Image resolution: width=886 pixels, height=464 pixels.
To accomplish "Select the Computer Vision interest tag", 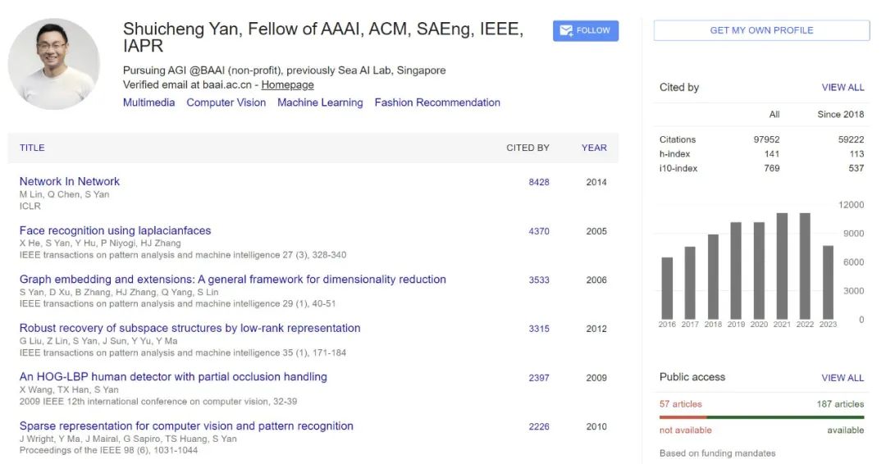I will [226, 102].
